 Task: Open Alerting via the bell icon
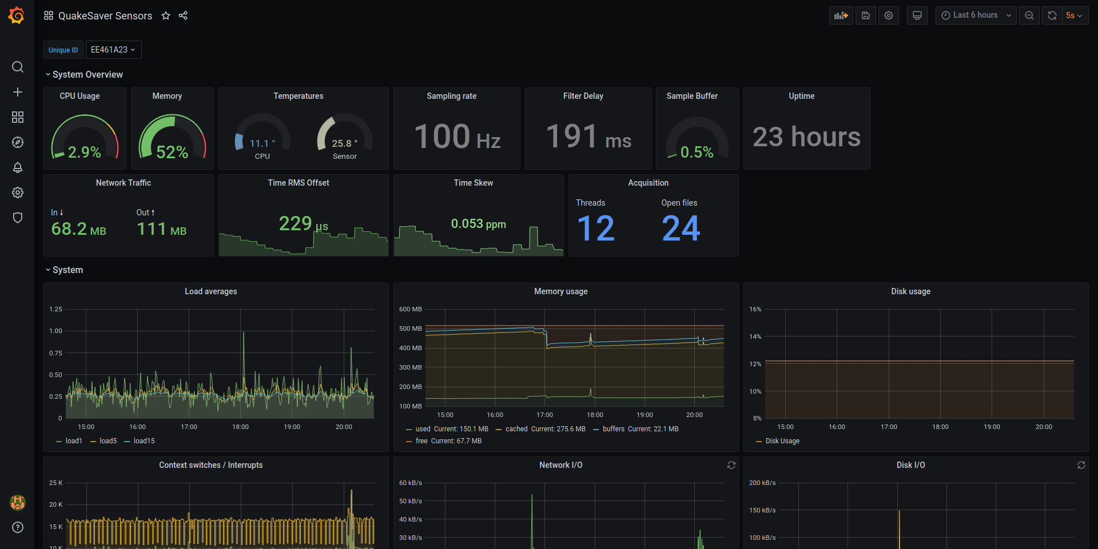17,167
